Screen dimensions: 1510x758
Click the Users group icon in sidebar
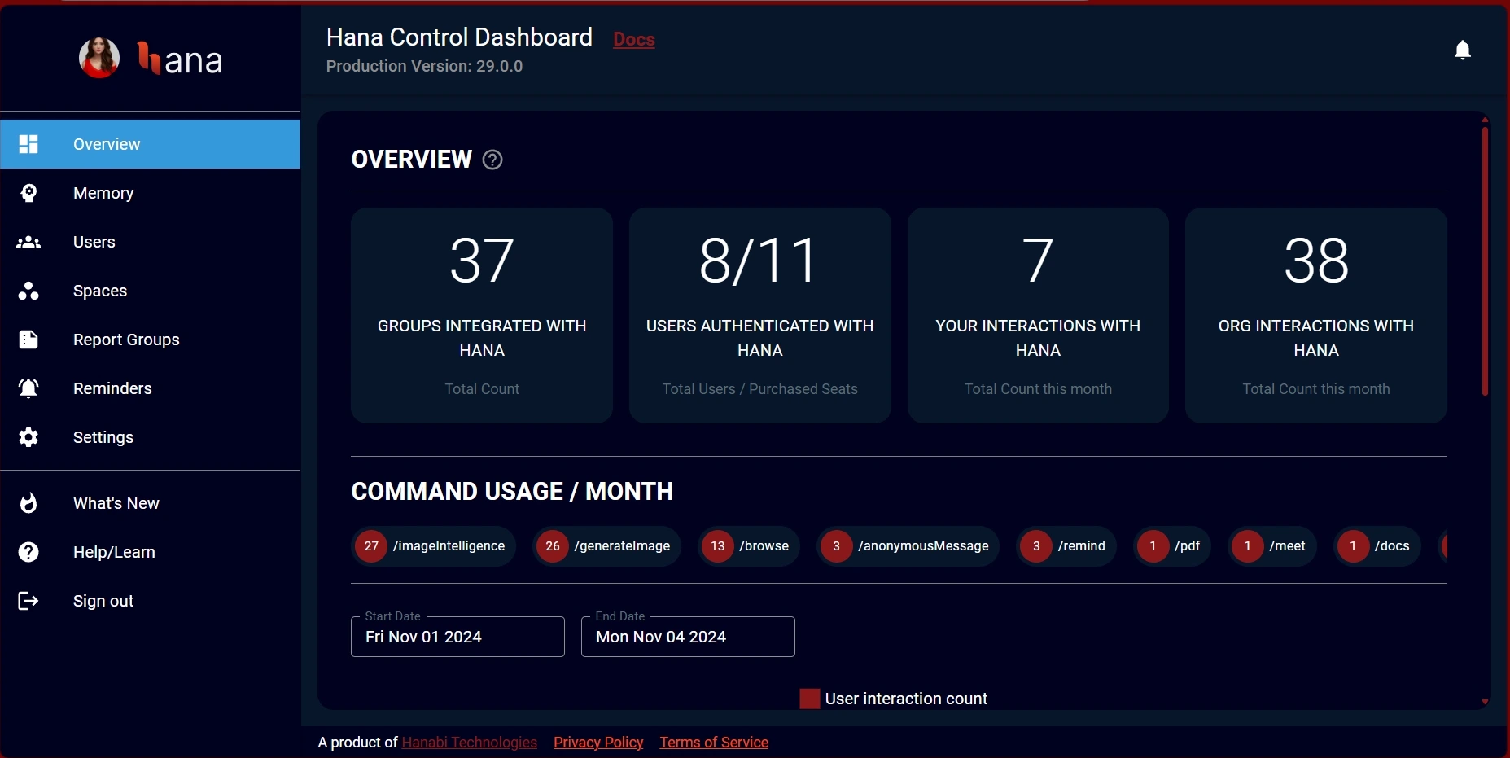[28, 242]
